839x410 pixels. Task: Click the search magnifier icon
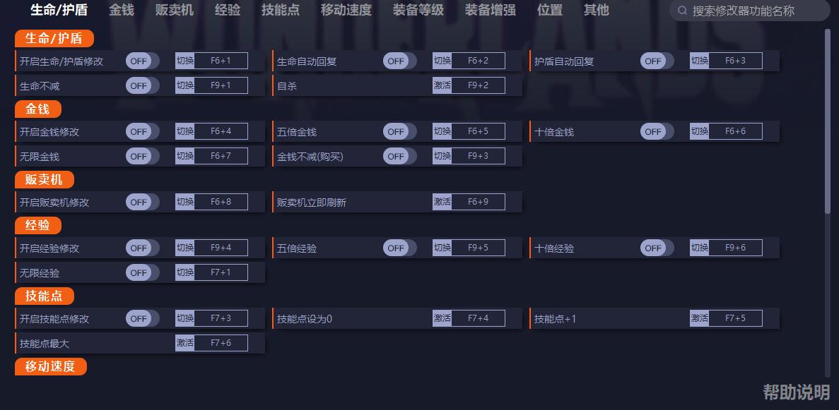point(682,11)
